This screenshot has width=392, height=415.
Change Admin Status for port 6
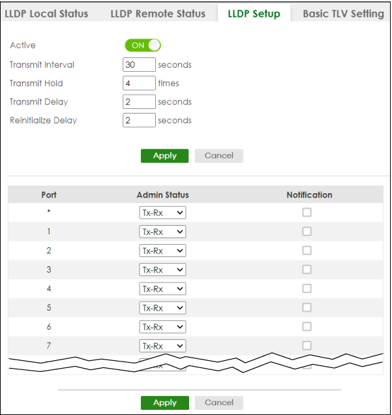tap(162, 327)
